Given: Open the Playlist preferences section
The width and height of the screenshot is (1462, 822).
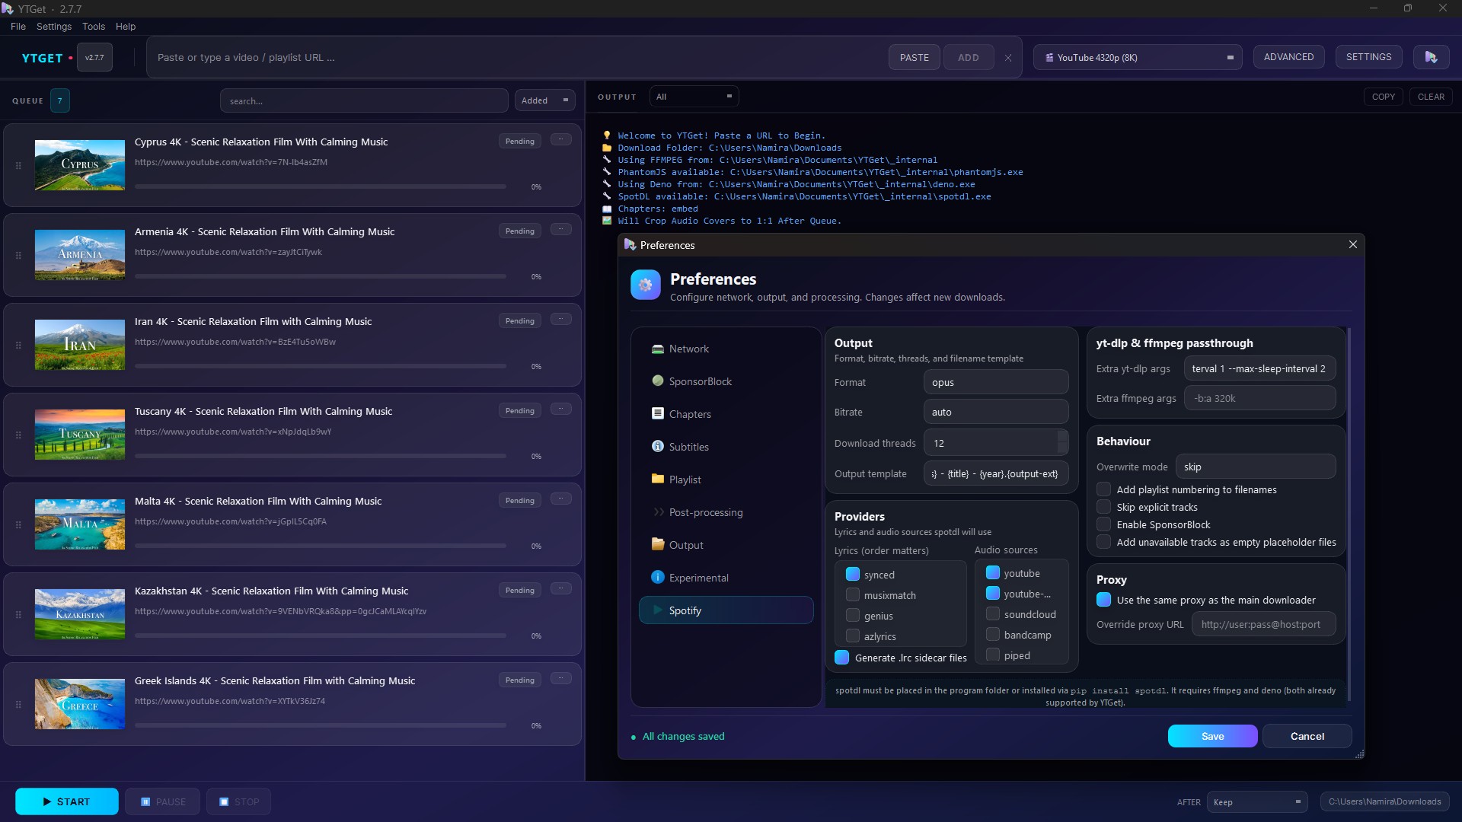Looking at the screenshot, I should 726,479.
